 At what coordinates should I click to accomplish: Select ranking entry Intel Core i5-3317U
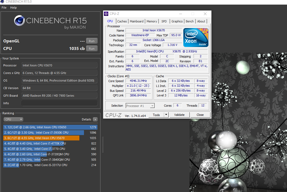pos(50,165)
